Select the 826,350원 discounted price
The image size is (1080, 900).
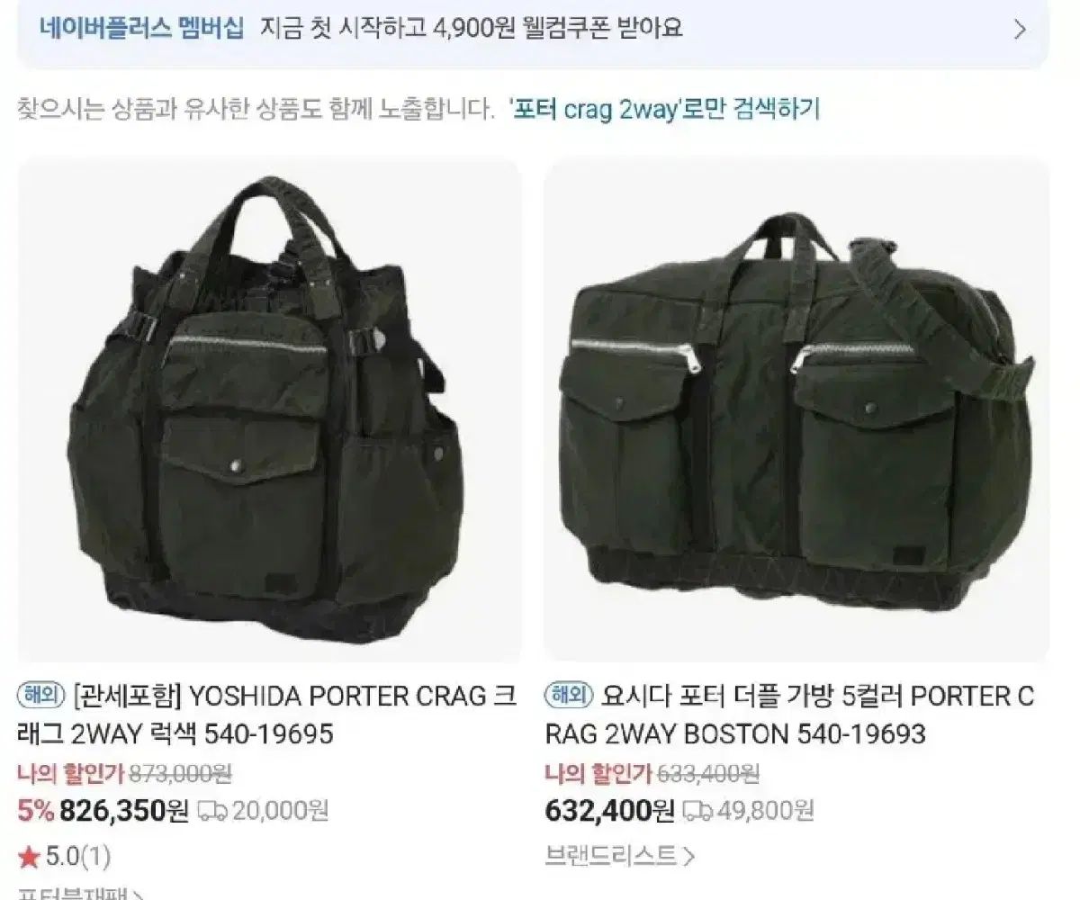[x=124, y=811]
